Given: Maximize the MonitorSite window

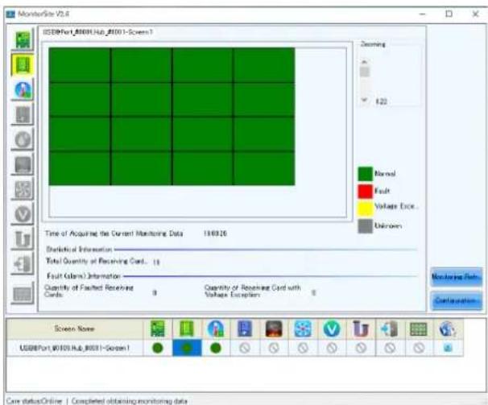Looking at the screenshot, I should tap(449, 14).
